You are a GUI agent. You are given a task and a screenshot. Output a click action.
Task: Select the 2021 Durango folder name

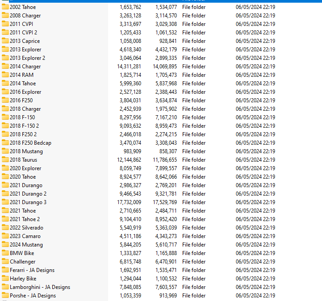tap(26, 185)
